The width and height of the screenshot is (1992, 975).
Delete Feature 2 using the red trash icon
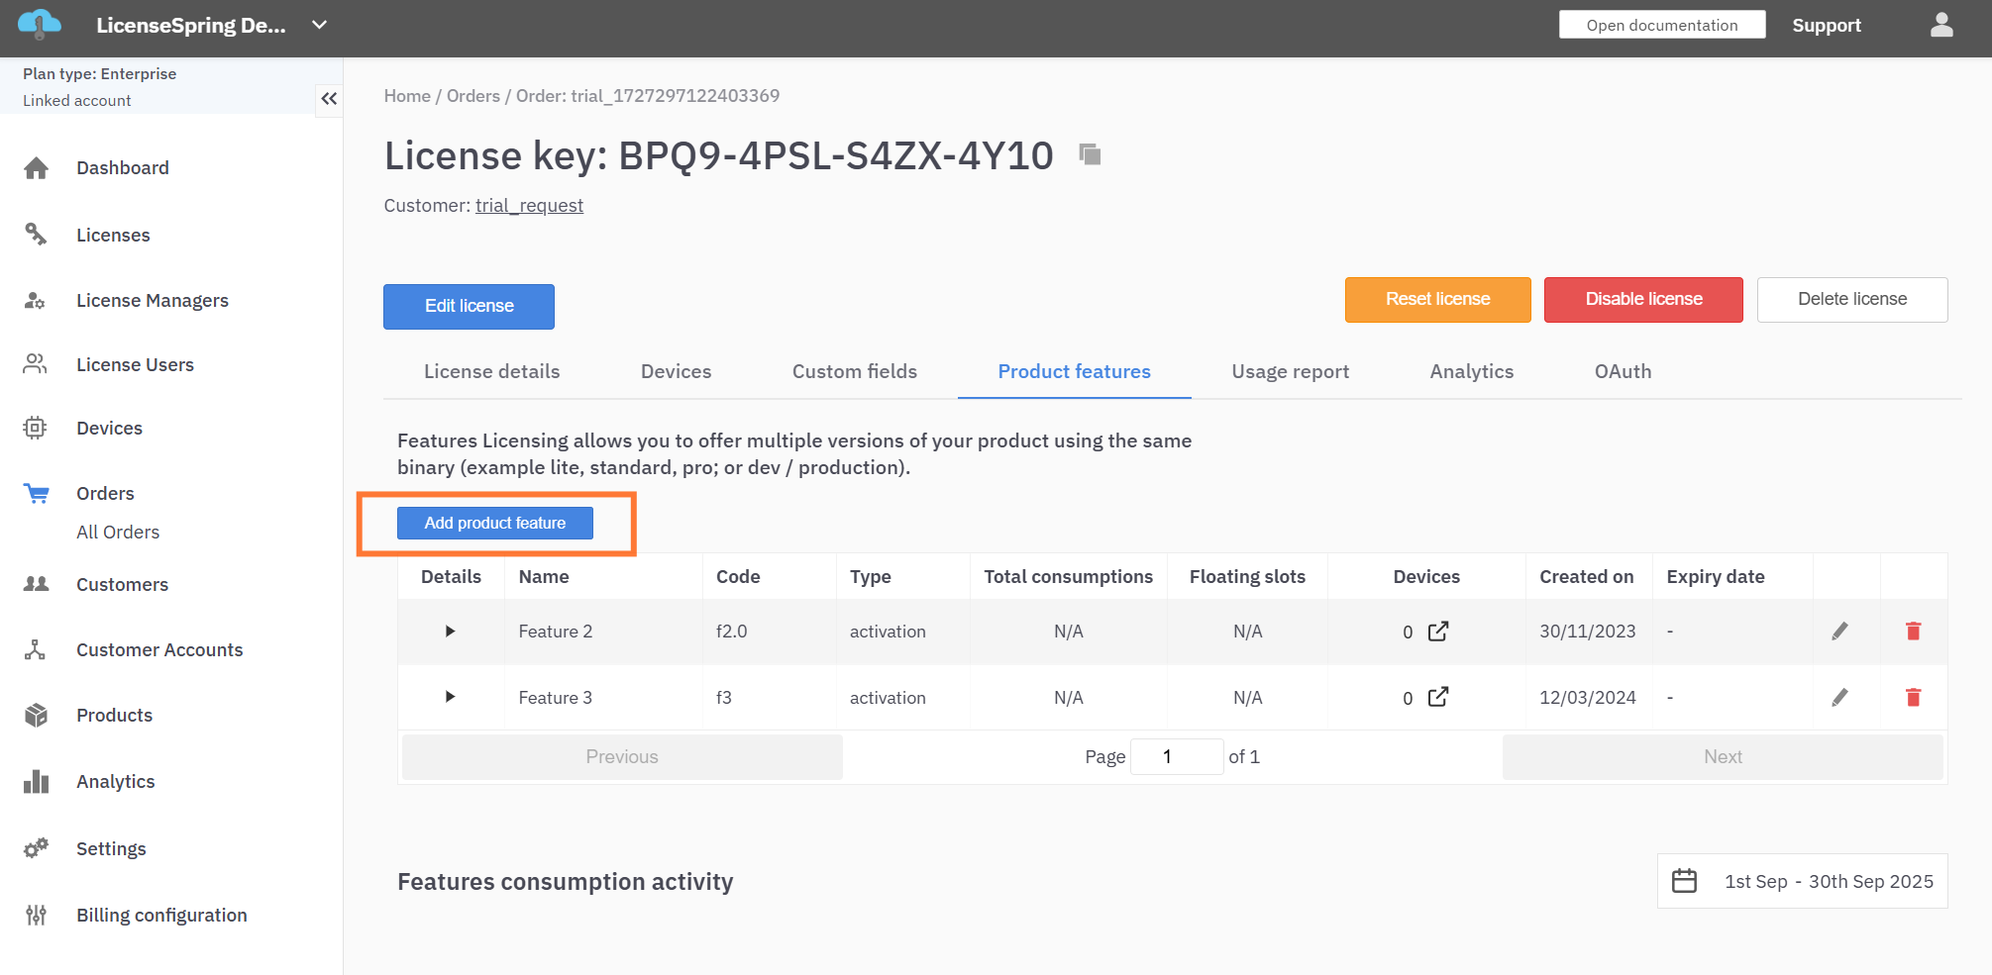point(1913,632)
